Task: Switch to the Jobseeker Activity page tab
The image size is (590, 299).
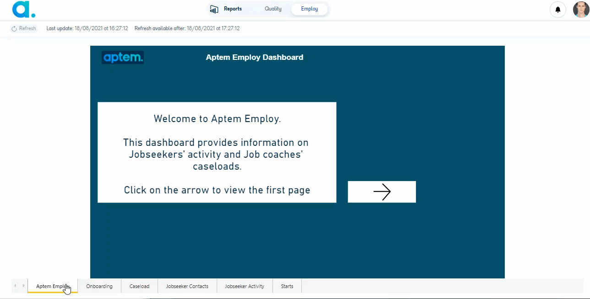Action: click(x=245, y=286)
